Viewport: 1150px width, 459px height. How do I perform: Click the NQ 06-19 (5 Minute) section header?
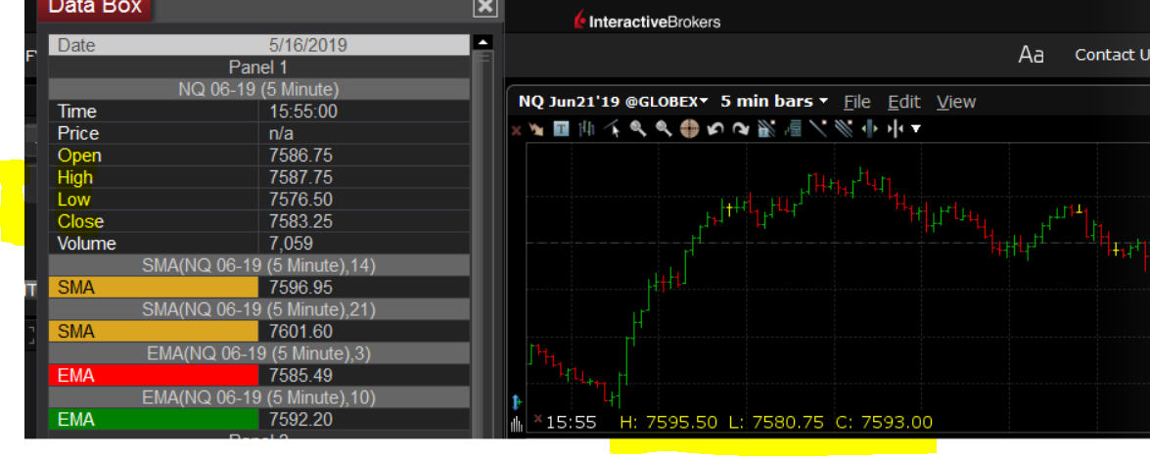tap(259, 89)
